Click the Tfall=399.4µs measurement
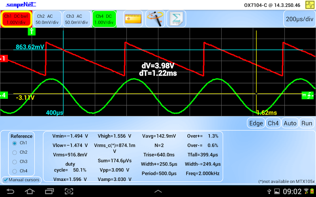 point(203,155)
